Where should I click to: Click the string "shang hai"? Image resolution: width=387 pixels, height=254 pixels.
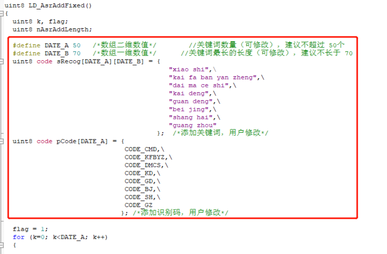(190, 117)
